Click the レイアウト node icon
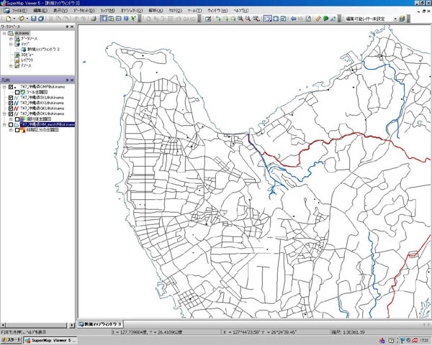The height and width of the screenshot is (345, 432). point(17,60)
